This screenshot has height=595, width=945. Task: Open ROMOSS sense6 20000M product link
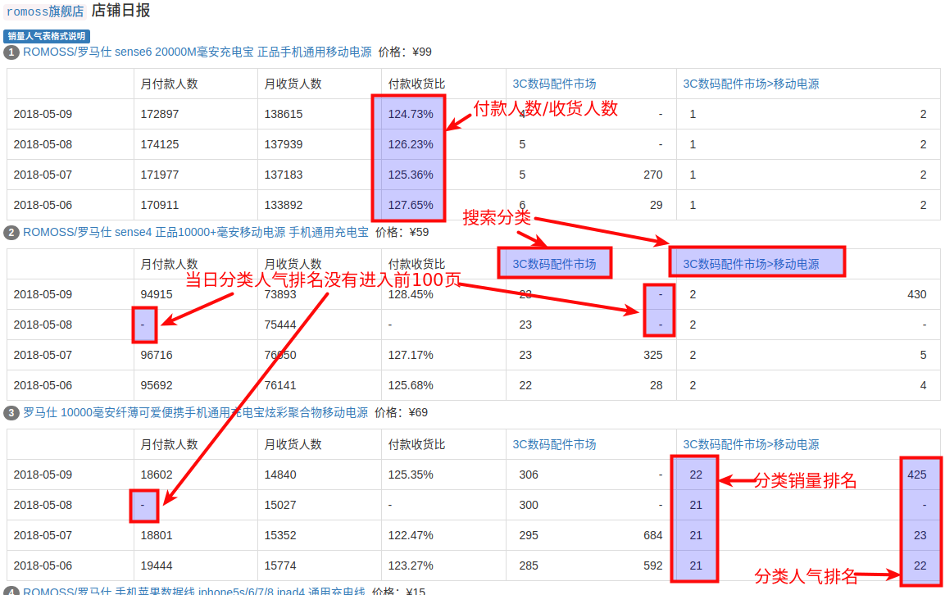(x=197, y=52)
